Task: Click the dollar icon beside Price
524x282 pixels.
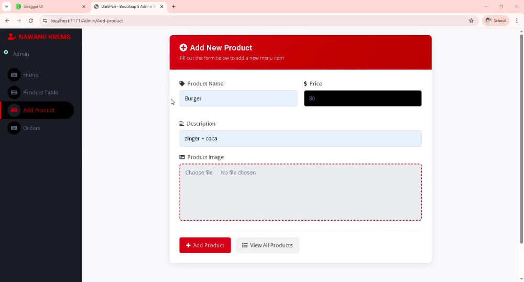Action: pyautogui.click(x=305, y=83)
